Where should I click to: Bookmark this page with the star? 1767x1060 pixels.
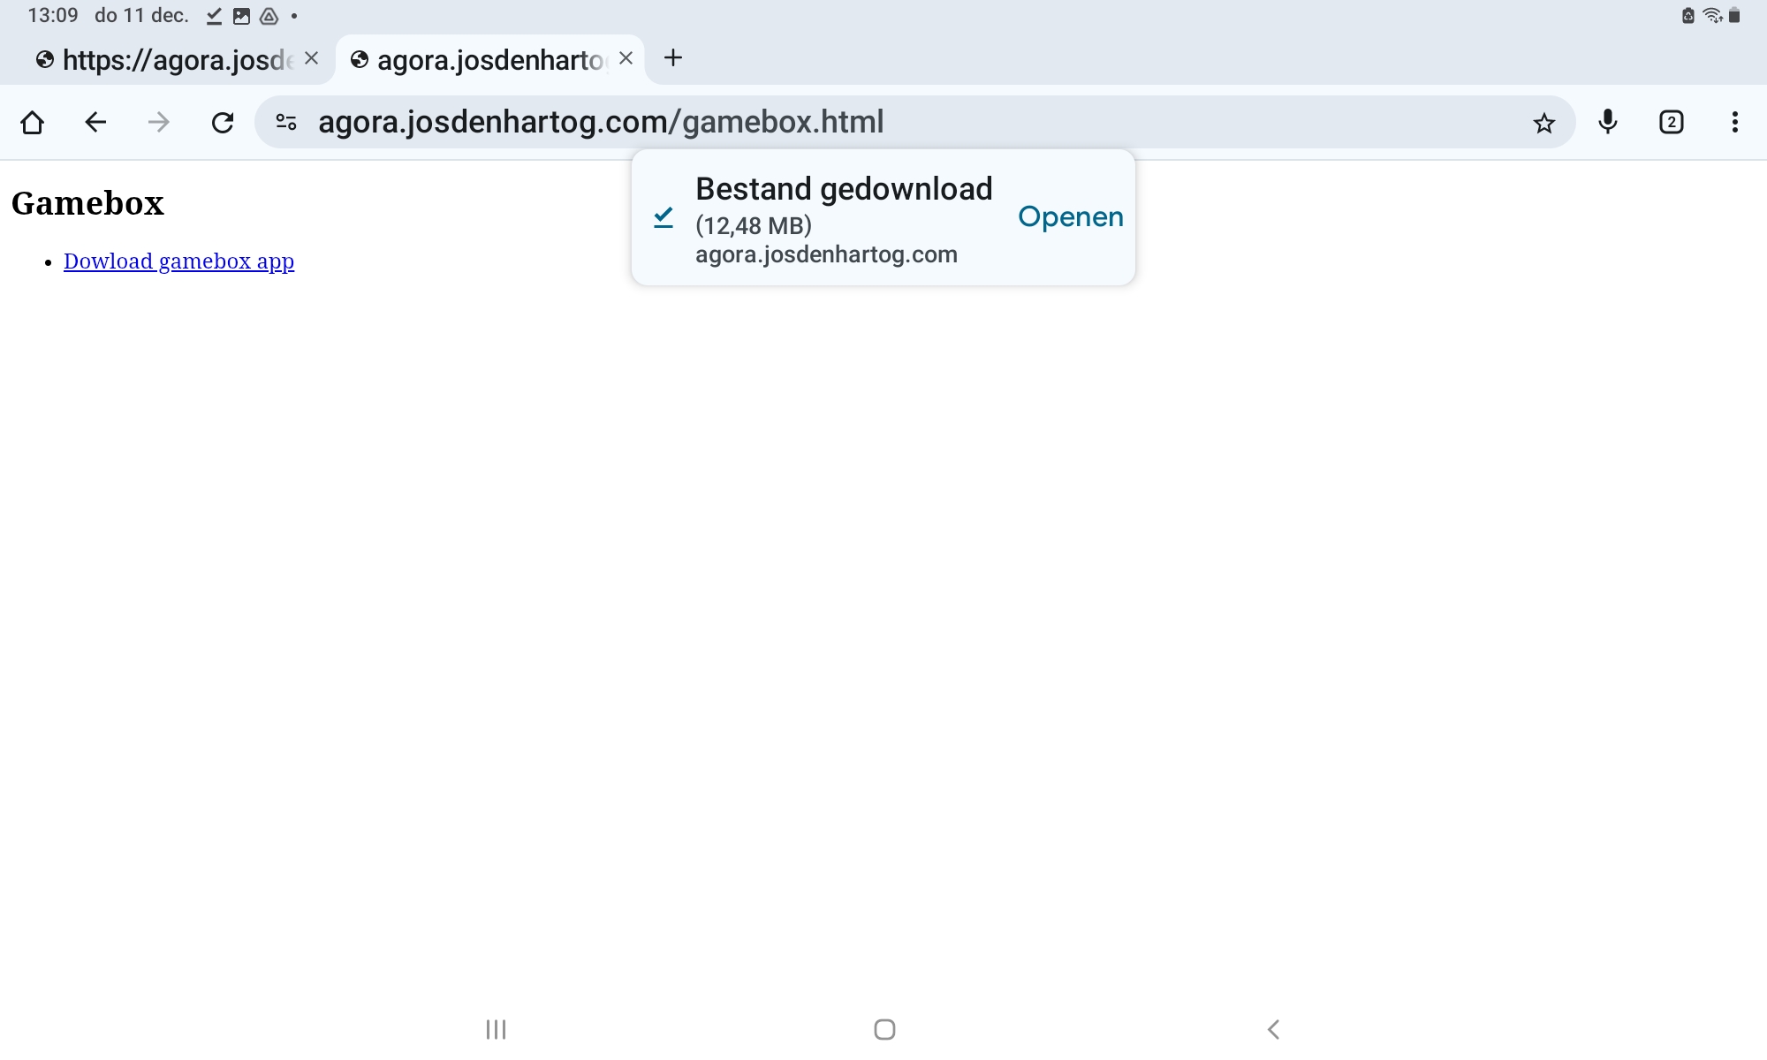coord(1543,123)
